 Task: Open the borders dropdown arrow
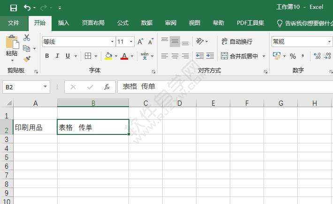pyautogui.click(x=96, y=56)
